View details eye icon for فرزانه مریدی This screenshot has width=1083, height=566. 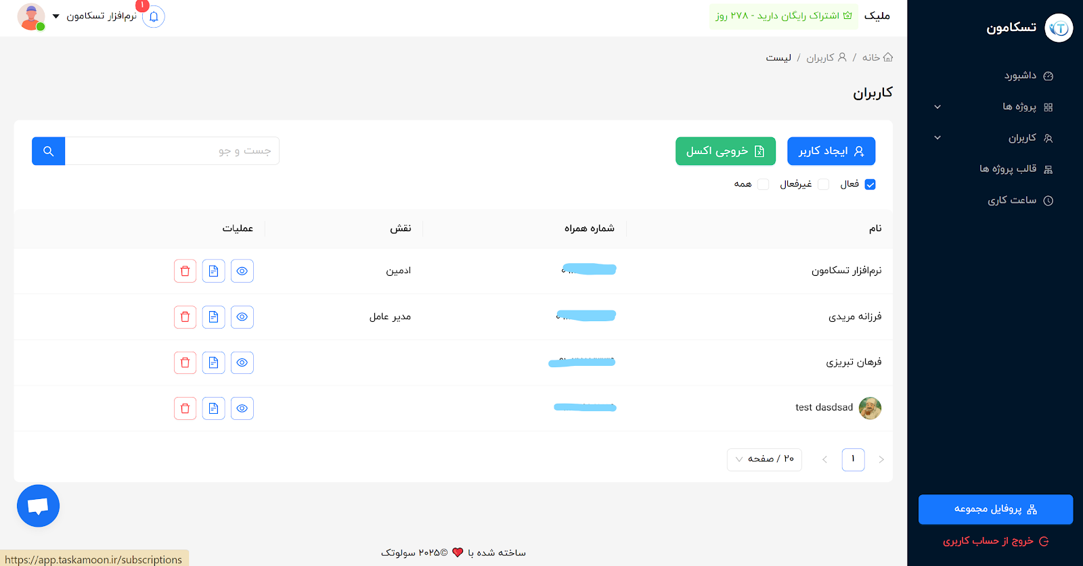click(242, 317)
